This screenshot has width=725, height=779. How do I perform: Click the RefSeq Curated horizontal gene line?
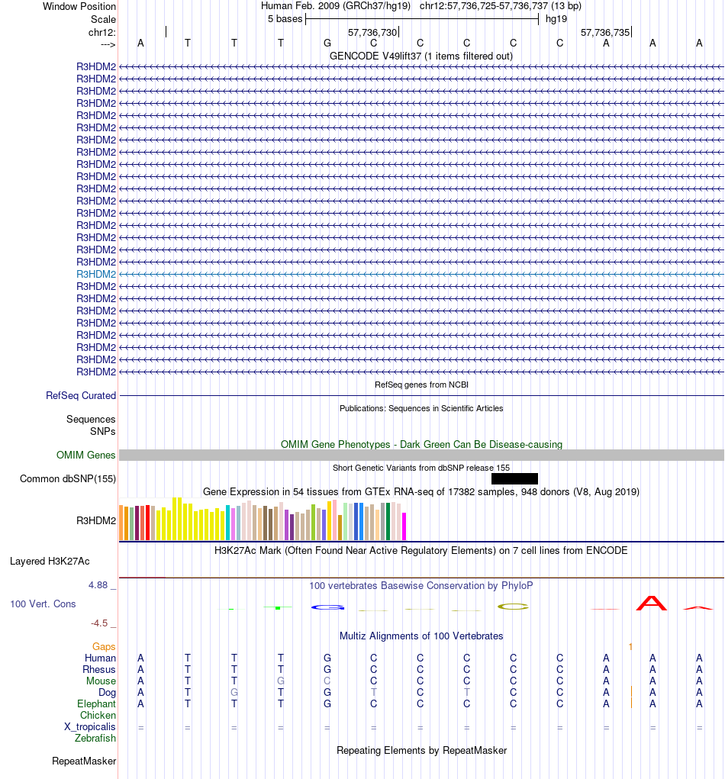pos(421,395)
